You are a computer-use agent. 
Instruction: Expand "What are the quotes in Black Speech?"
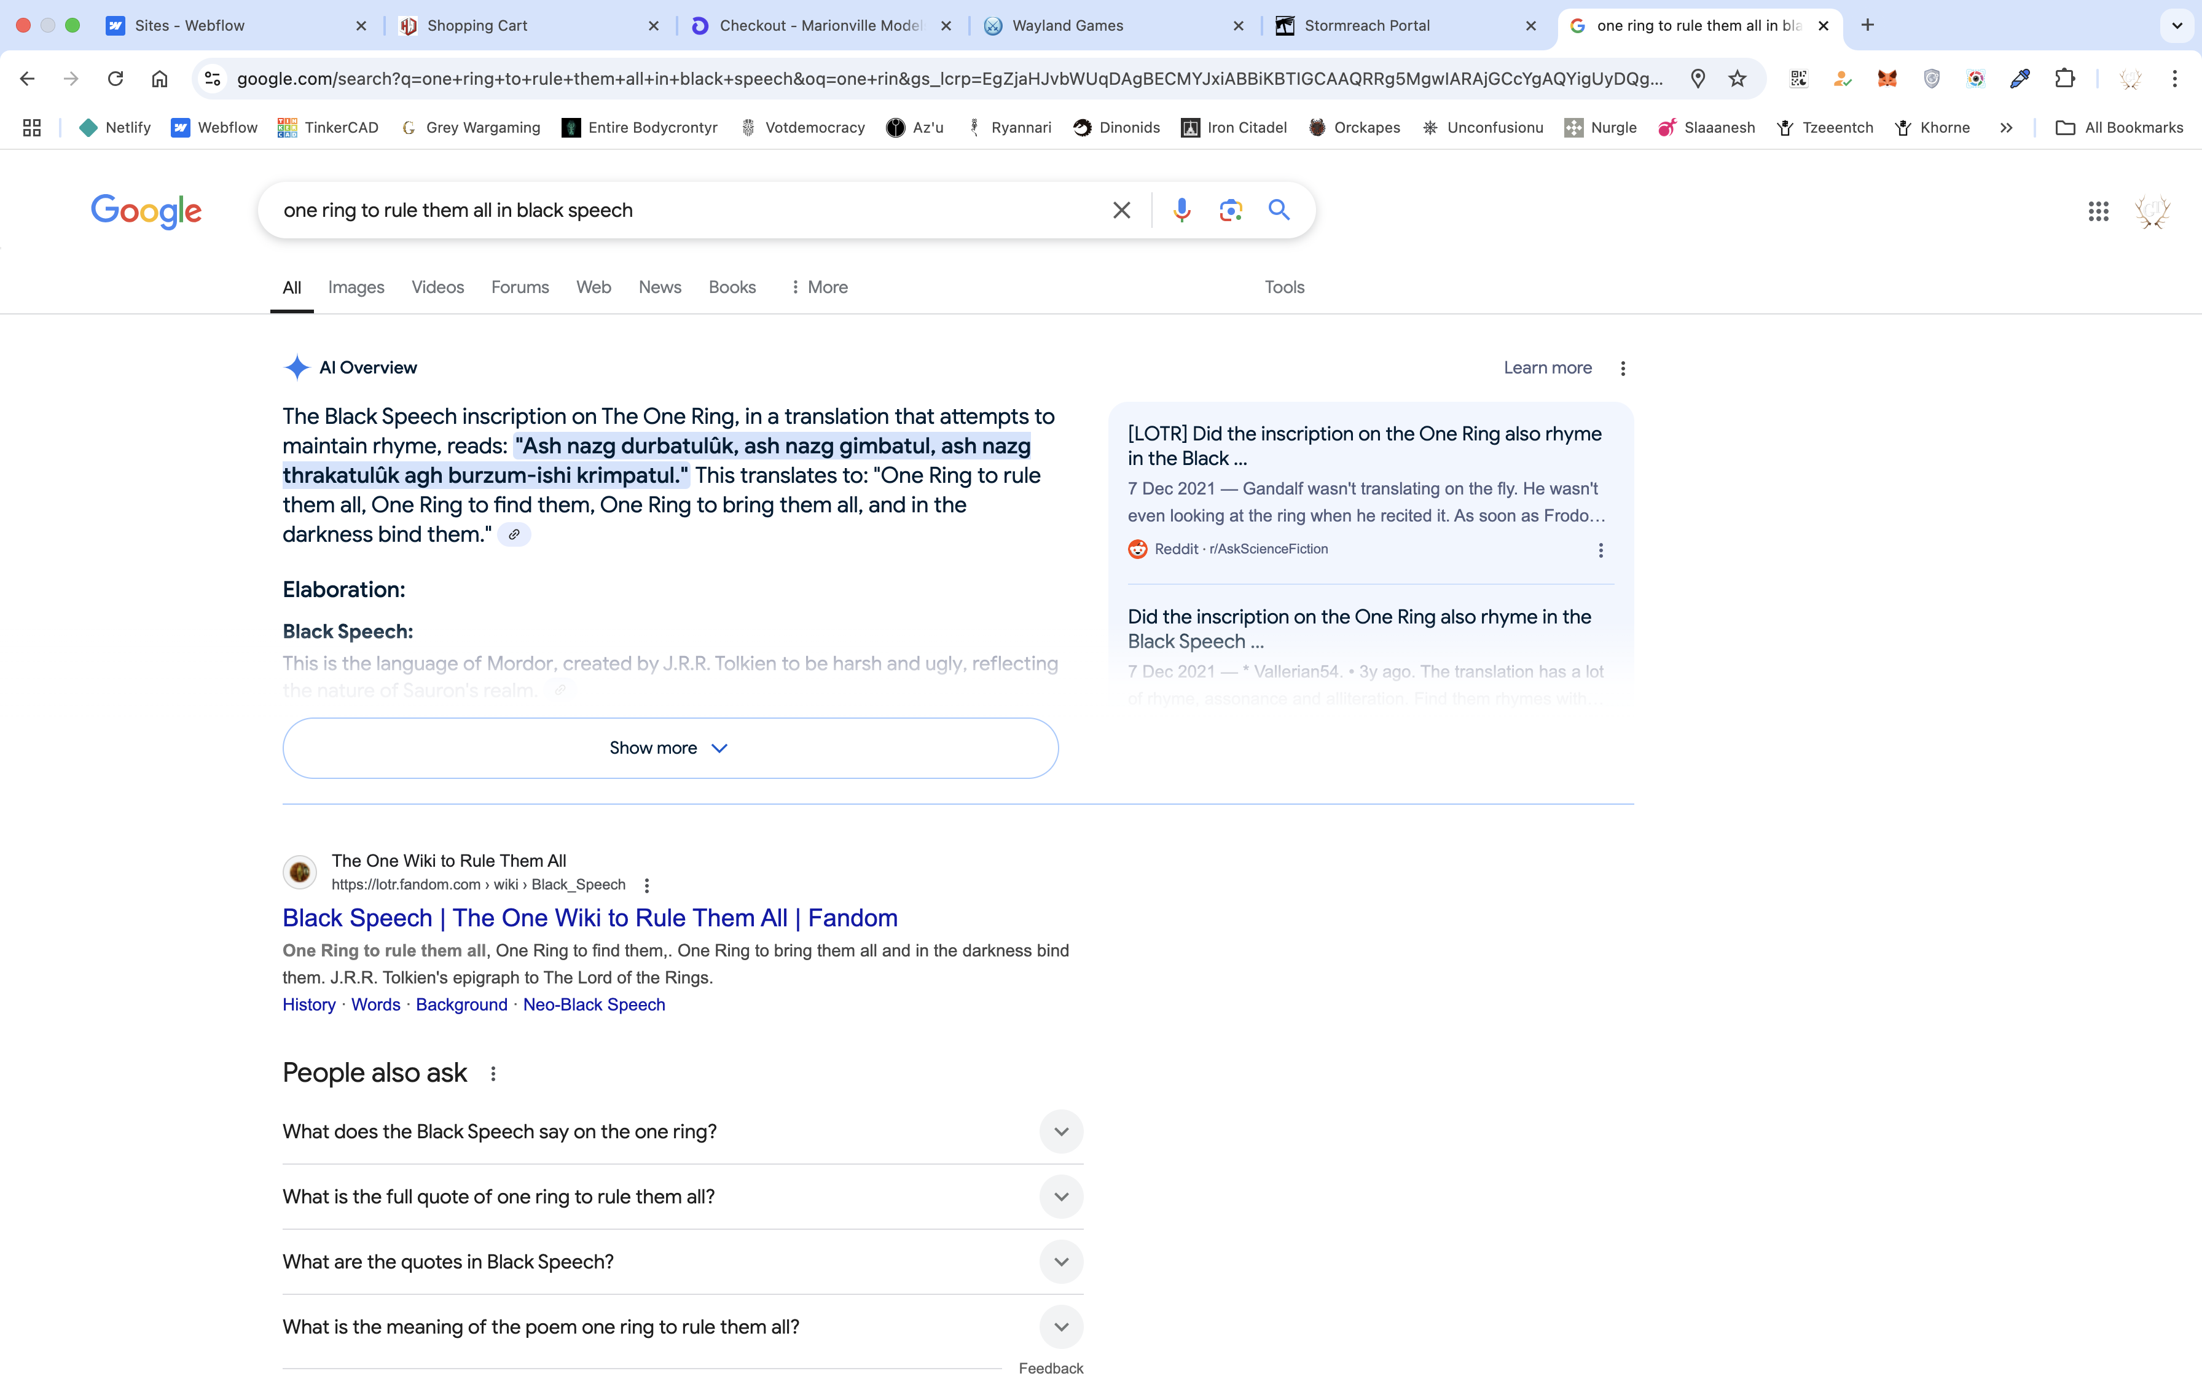(1060, 1261)
